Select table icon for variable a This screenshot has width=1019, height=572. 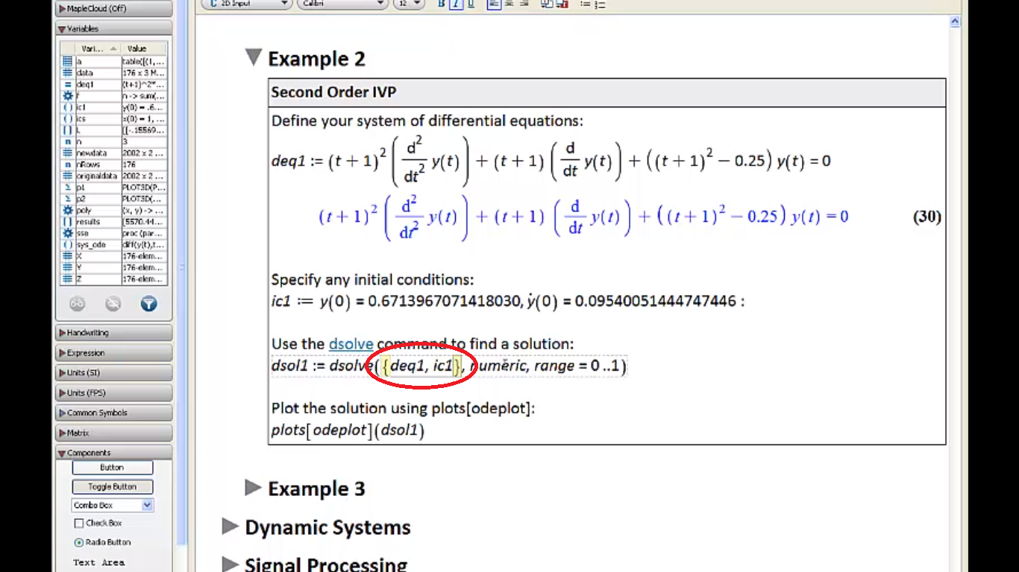click(x=68, y=62)
